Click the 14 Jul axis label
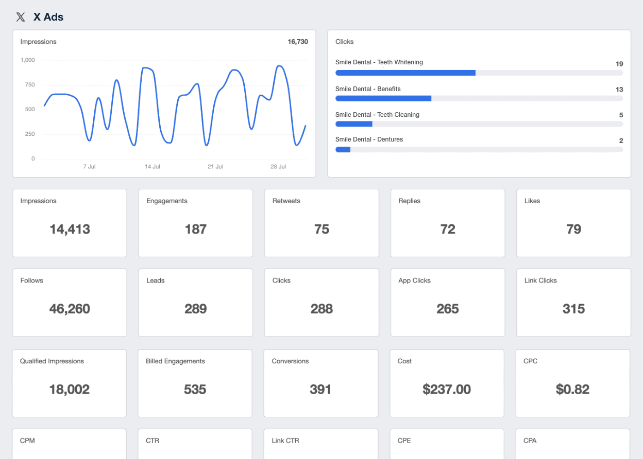643x459 pixels. pyautogui.click(x=152, y=167)
